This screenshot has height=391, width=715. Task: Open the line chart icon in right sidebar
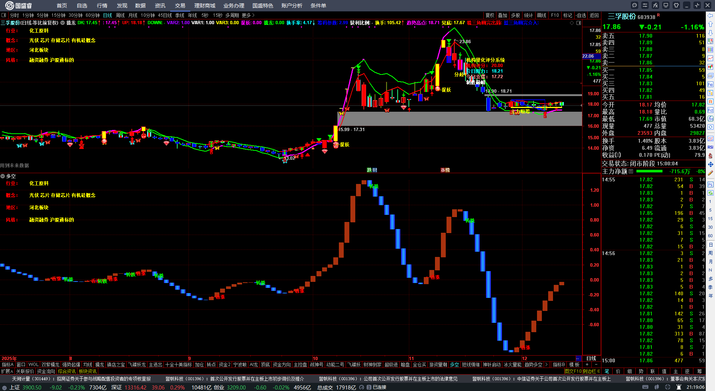[711, 58]
